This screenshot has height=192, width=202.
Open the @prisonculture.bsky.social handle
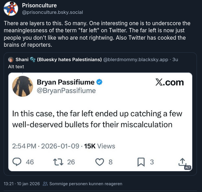pos(52,12)
